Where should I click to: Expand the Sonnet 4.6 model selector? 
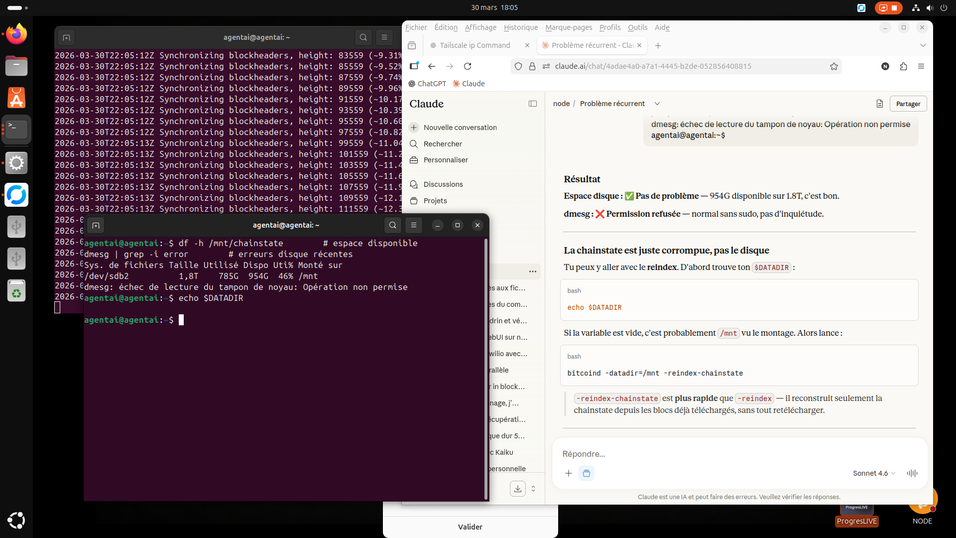(874, 473)
